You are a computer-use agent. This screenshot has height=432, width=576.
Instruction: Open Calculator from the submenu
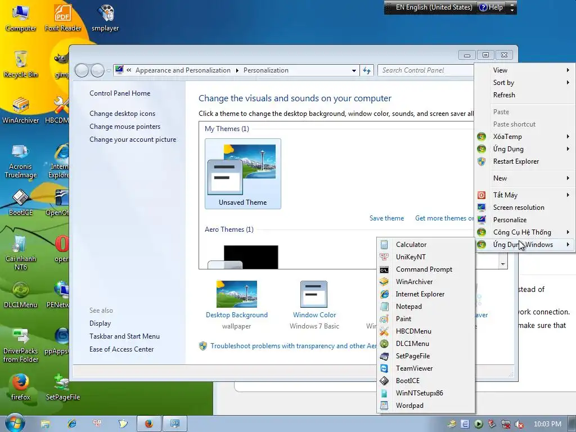tap(426, 245)
